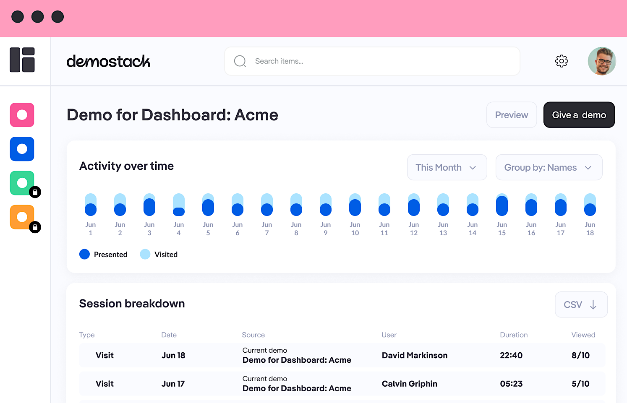Select the locked green app icon

pyautogui.click(x=22, y=183)
